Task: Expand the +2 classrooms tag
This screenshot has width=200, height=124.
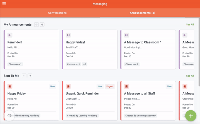Action: click(x=84, y=64)
